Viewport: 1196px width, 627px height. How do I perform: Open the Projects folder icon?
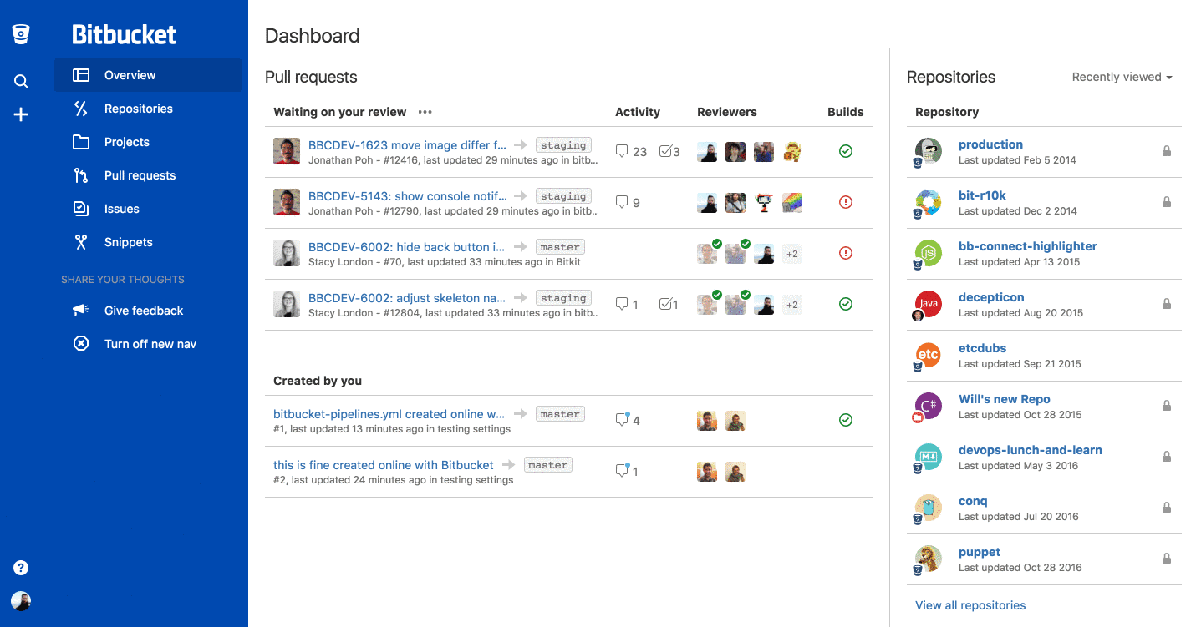click(80, 142)
